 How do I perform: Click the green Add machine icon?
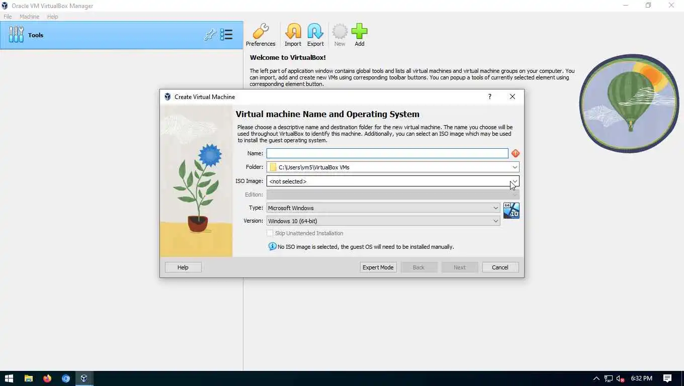[360, 35]
